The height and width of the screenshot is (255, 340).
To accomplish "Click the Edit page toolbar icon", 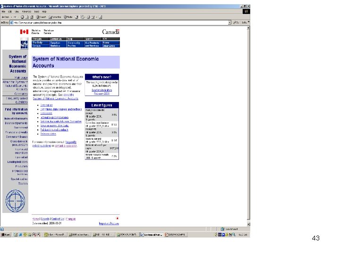I will point(93,17).
